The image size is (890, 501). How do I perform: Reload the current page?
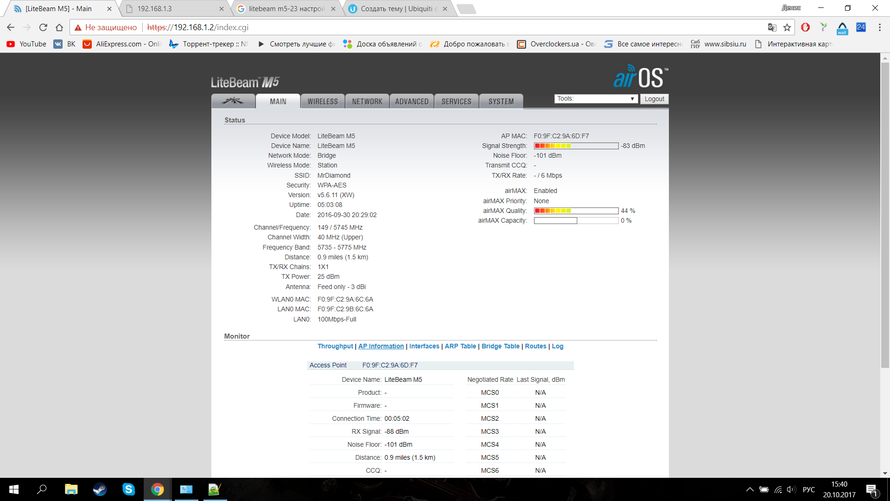43,27
